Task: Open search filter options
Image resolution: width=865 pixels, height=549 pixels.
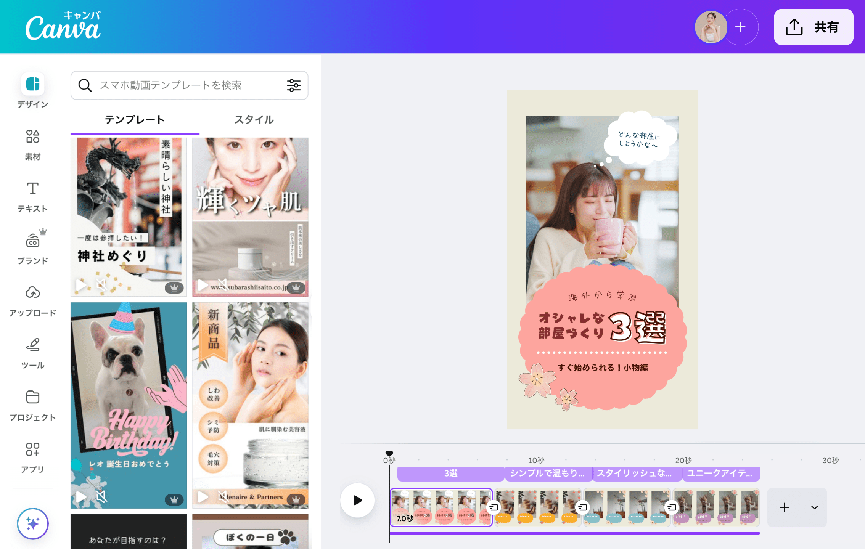Action: click(293, 85)
